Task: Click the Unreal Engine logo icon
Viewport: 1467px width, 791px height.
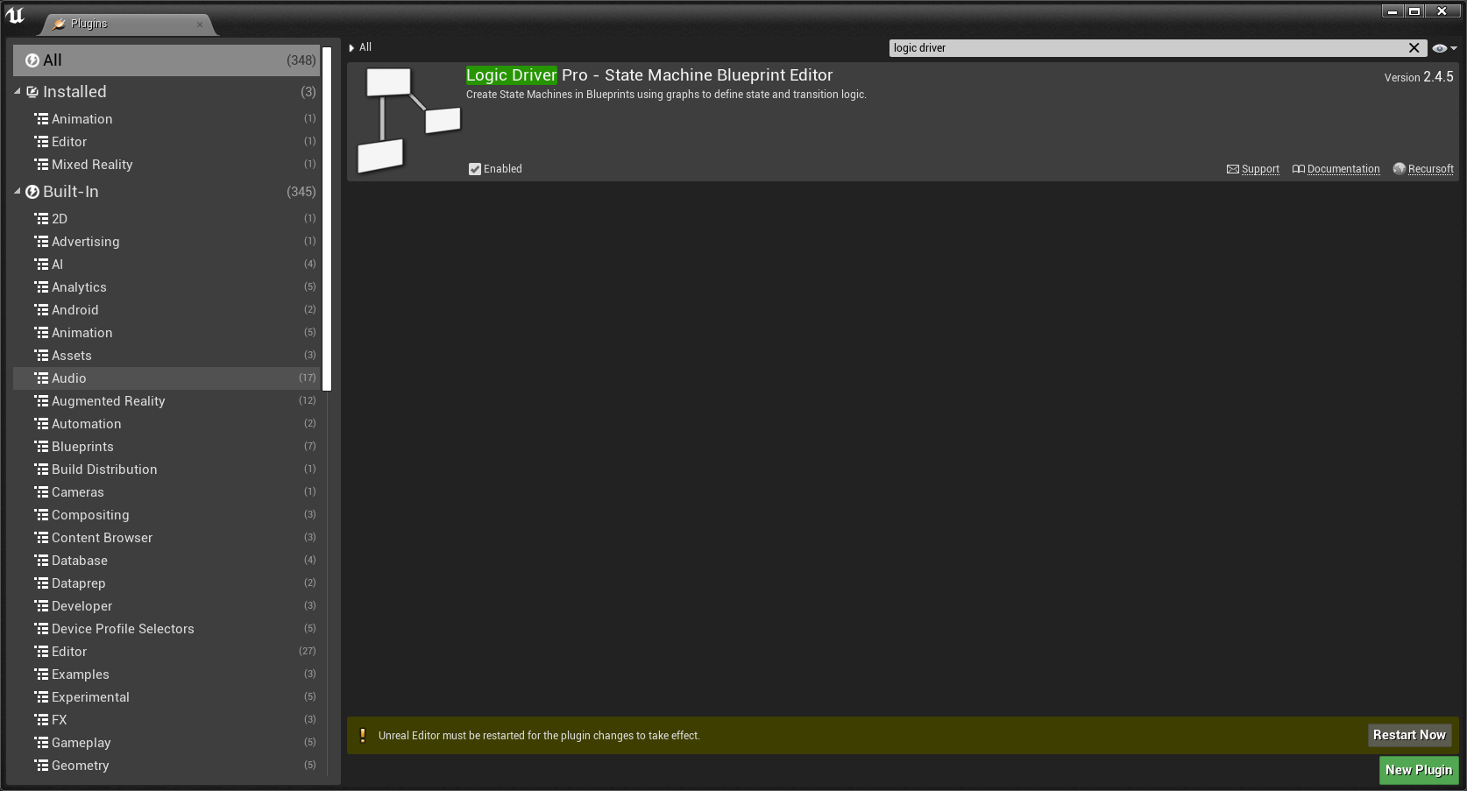Action: (15, 15)
